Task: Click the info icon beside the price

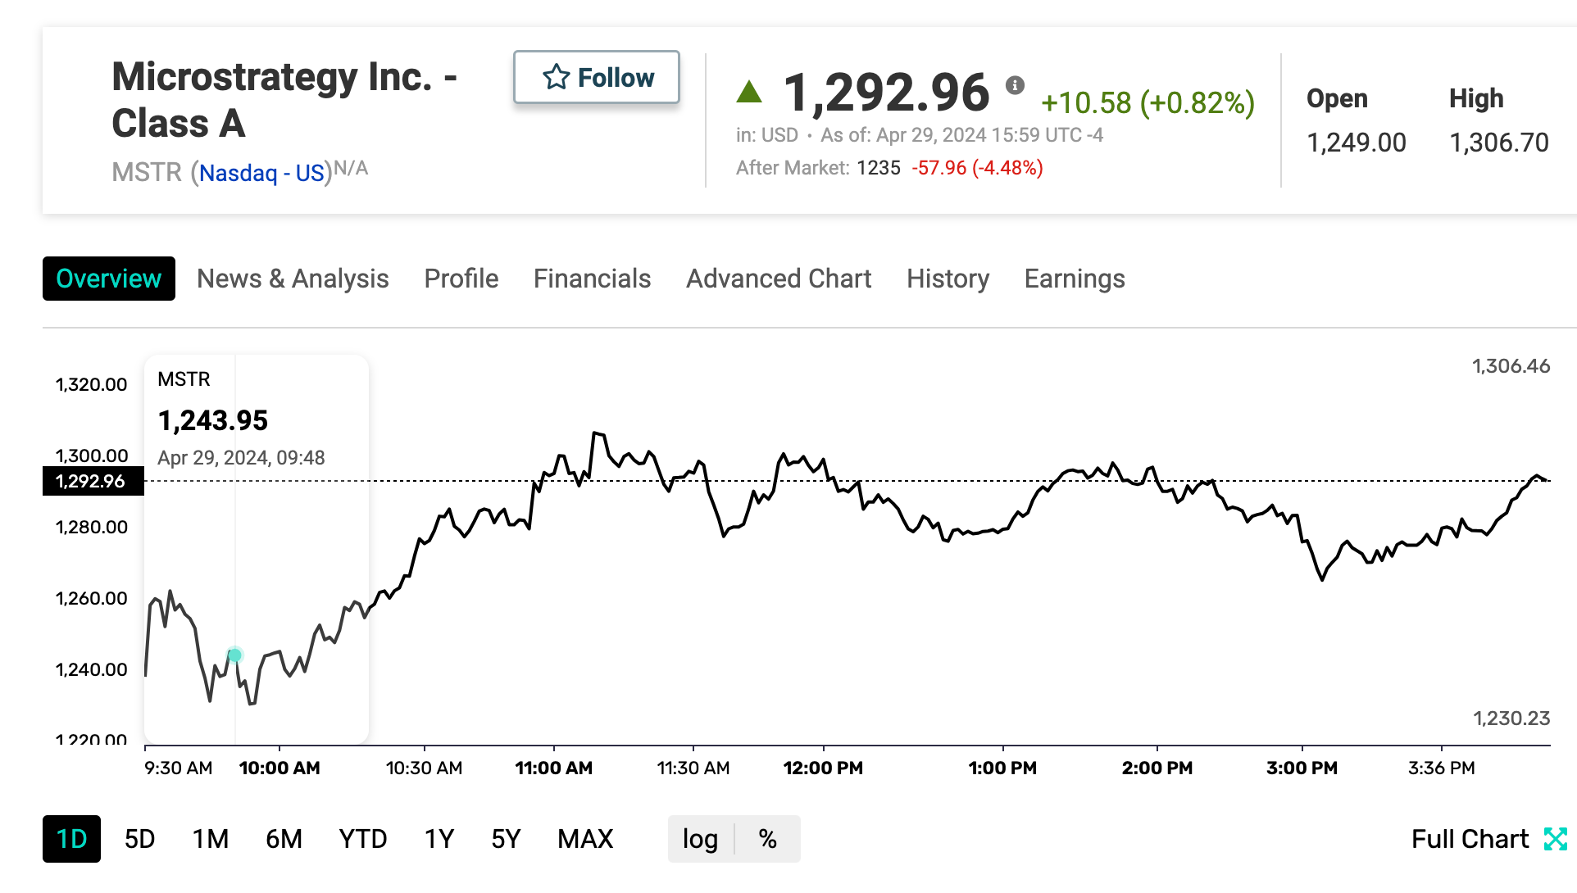Action: 1016,85
